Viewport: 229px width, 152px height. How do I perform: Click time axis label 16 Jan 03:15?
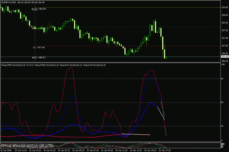64,151
